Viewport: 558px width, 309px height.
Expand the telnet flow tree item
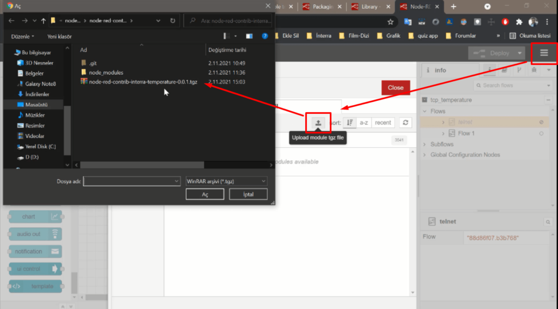tap(443, 122)
